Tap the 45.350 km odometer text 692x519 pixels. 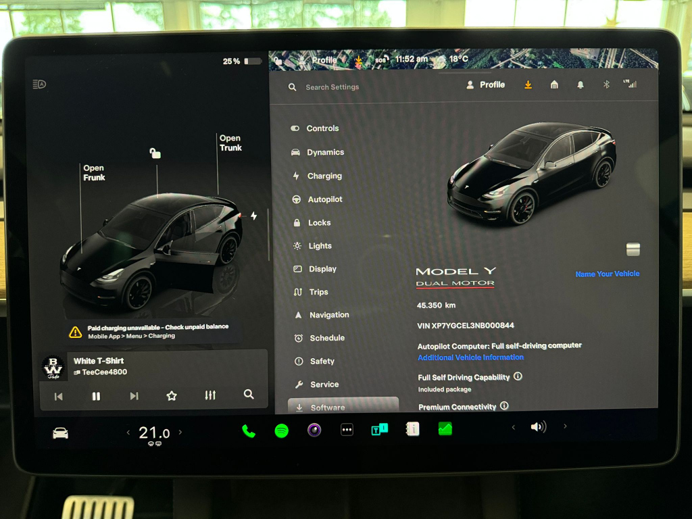[x=436, y=305]
